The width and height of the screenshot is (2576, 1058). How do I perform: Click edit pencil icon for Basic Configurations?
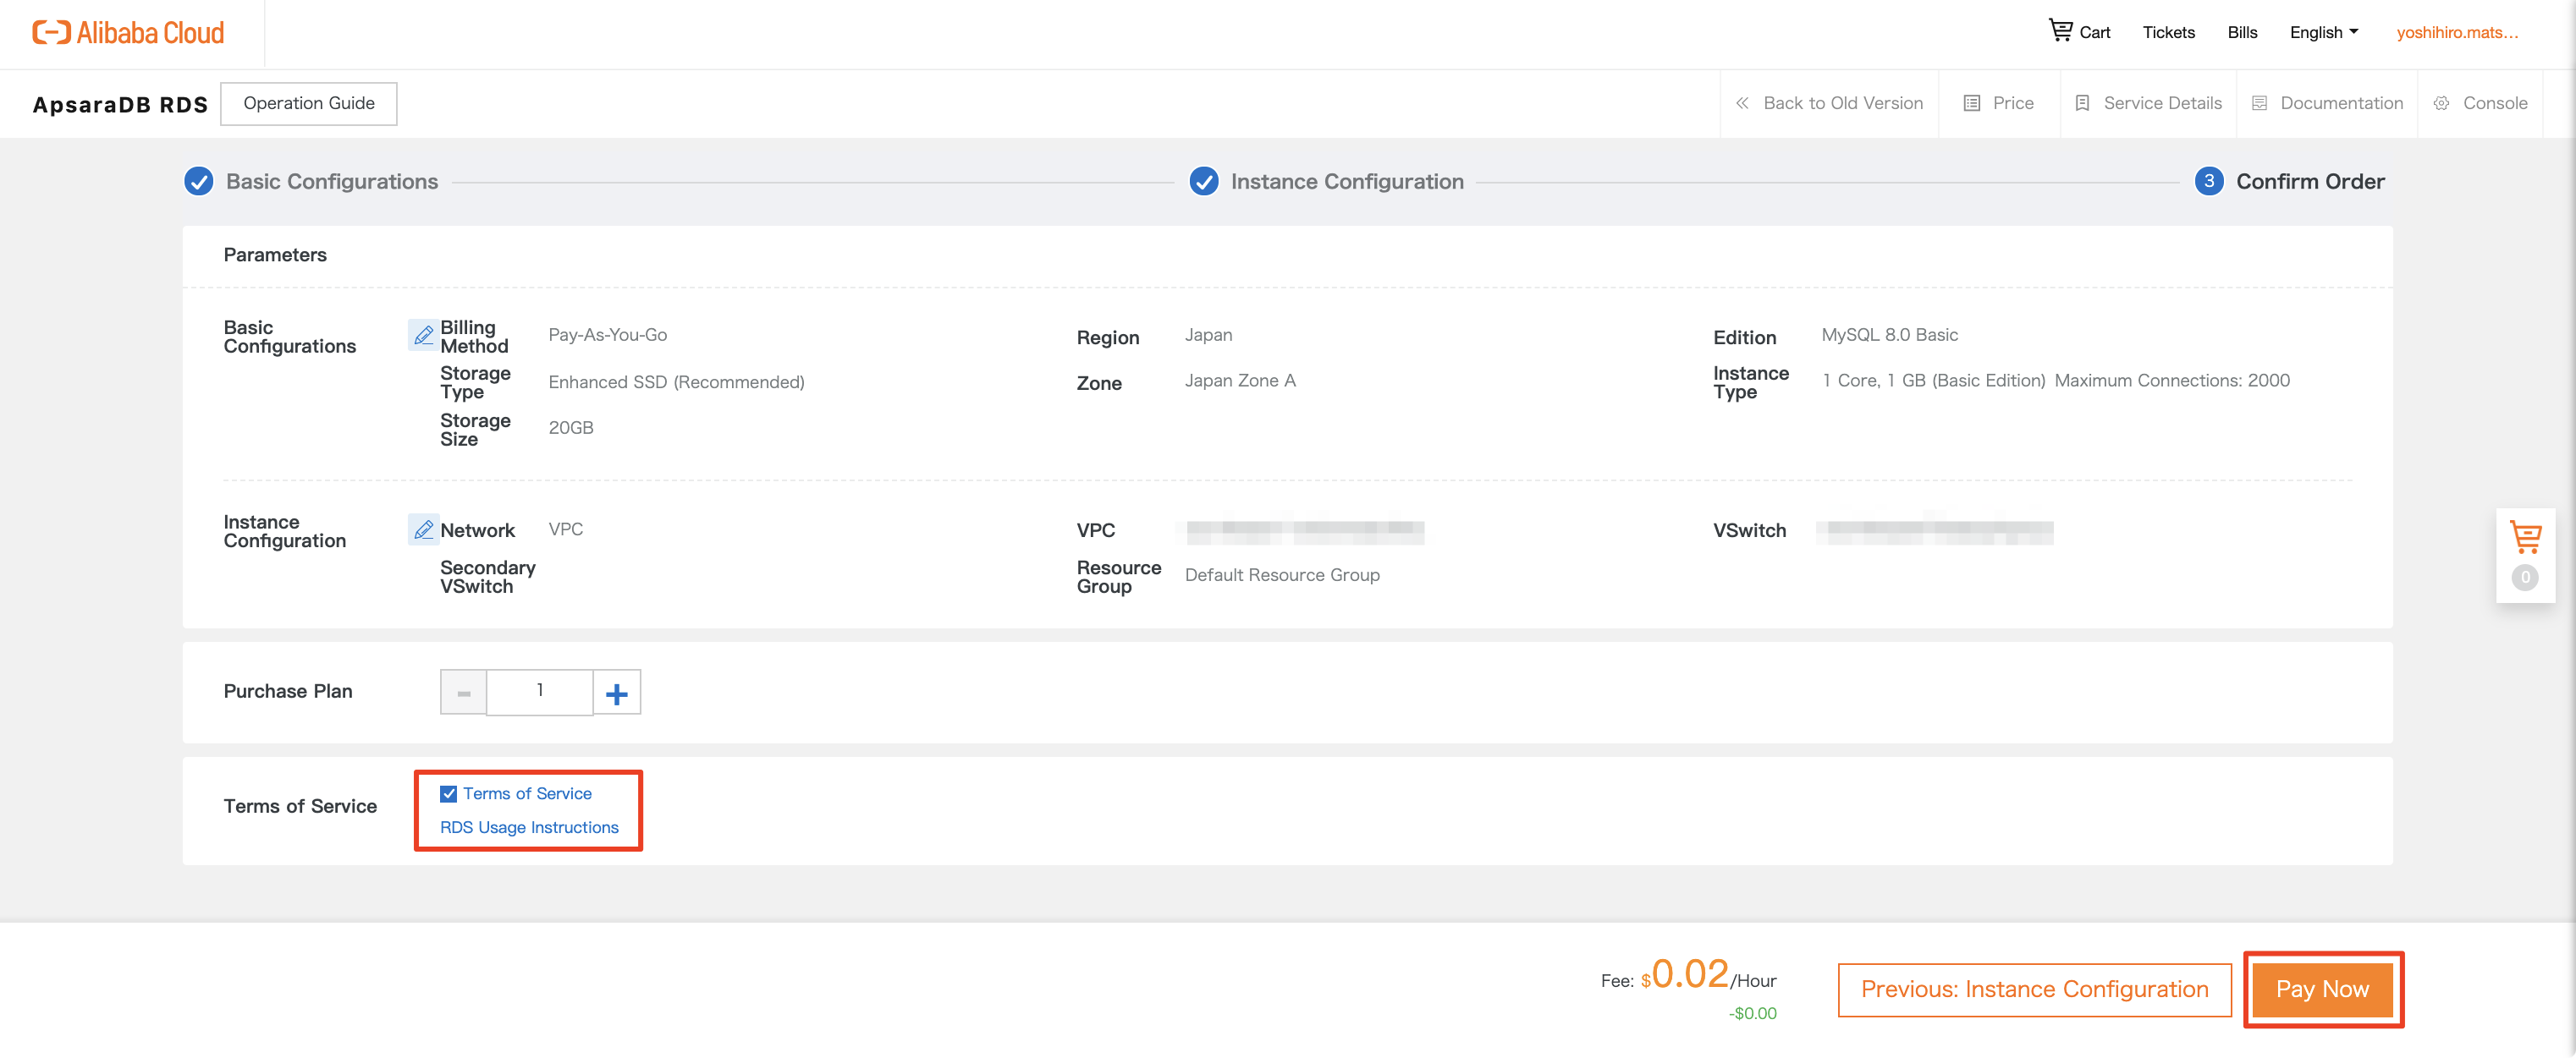tap(423, 335)
